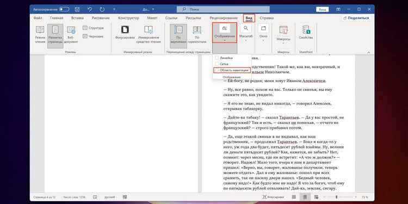This screenshot has height=204, width=408.
Task: Click the Поиск search field
Action: [x=223, y=9]
